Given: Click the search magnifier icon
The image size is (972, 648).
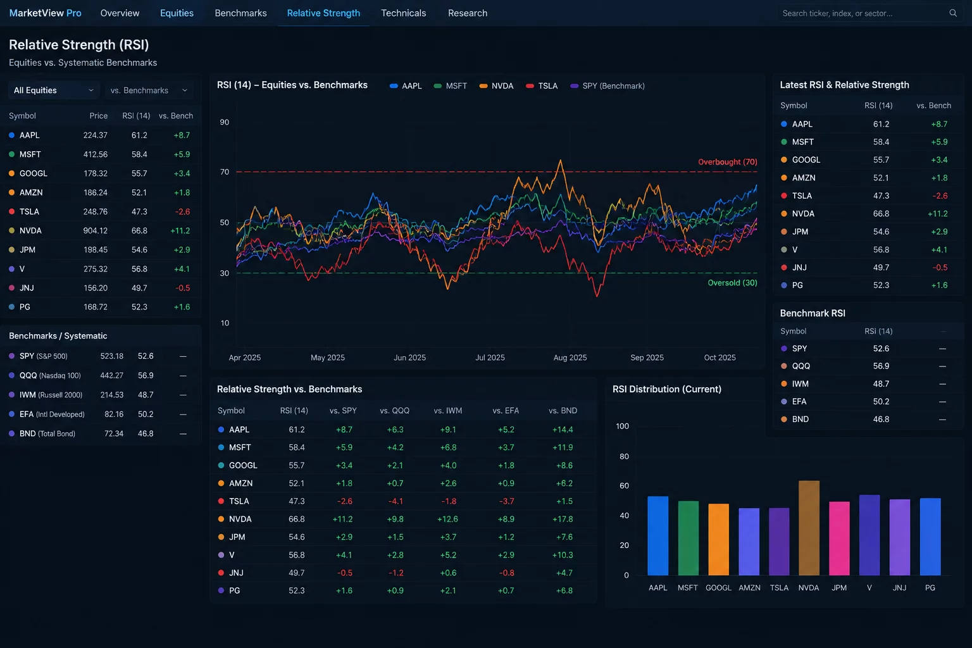Looking at the screenshot, I should click(x=953, y=13).
